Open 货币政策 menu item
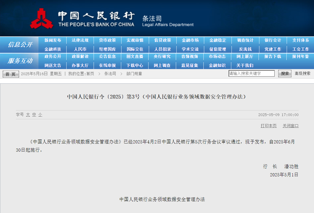Screen dimensions: 314x213 (x=107, y=40)
